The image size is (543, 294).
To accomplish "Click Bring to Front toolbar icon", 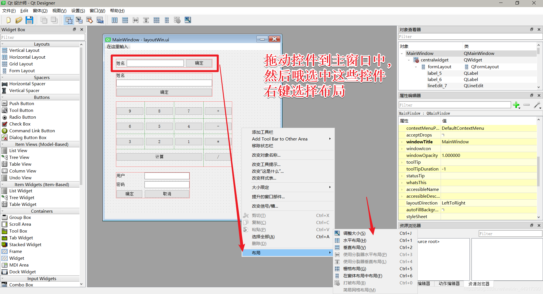I will [x=54, y=20].
